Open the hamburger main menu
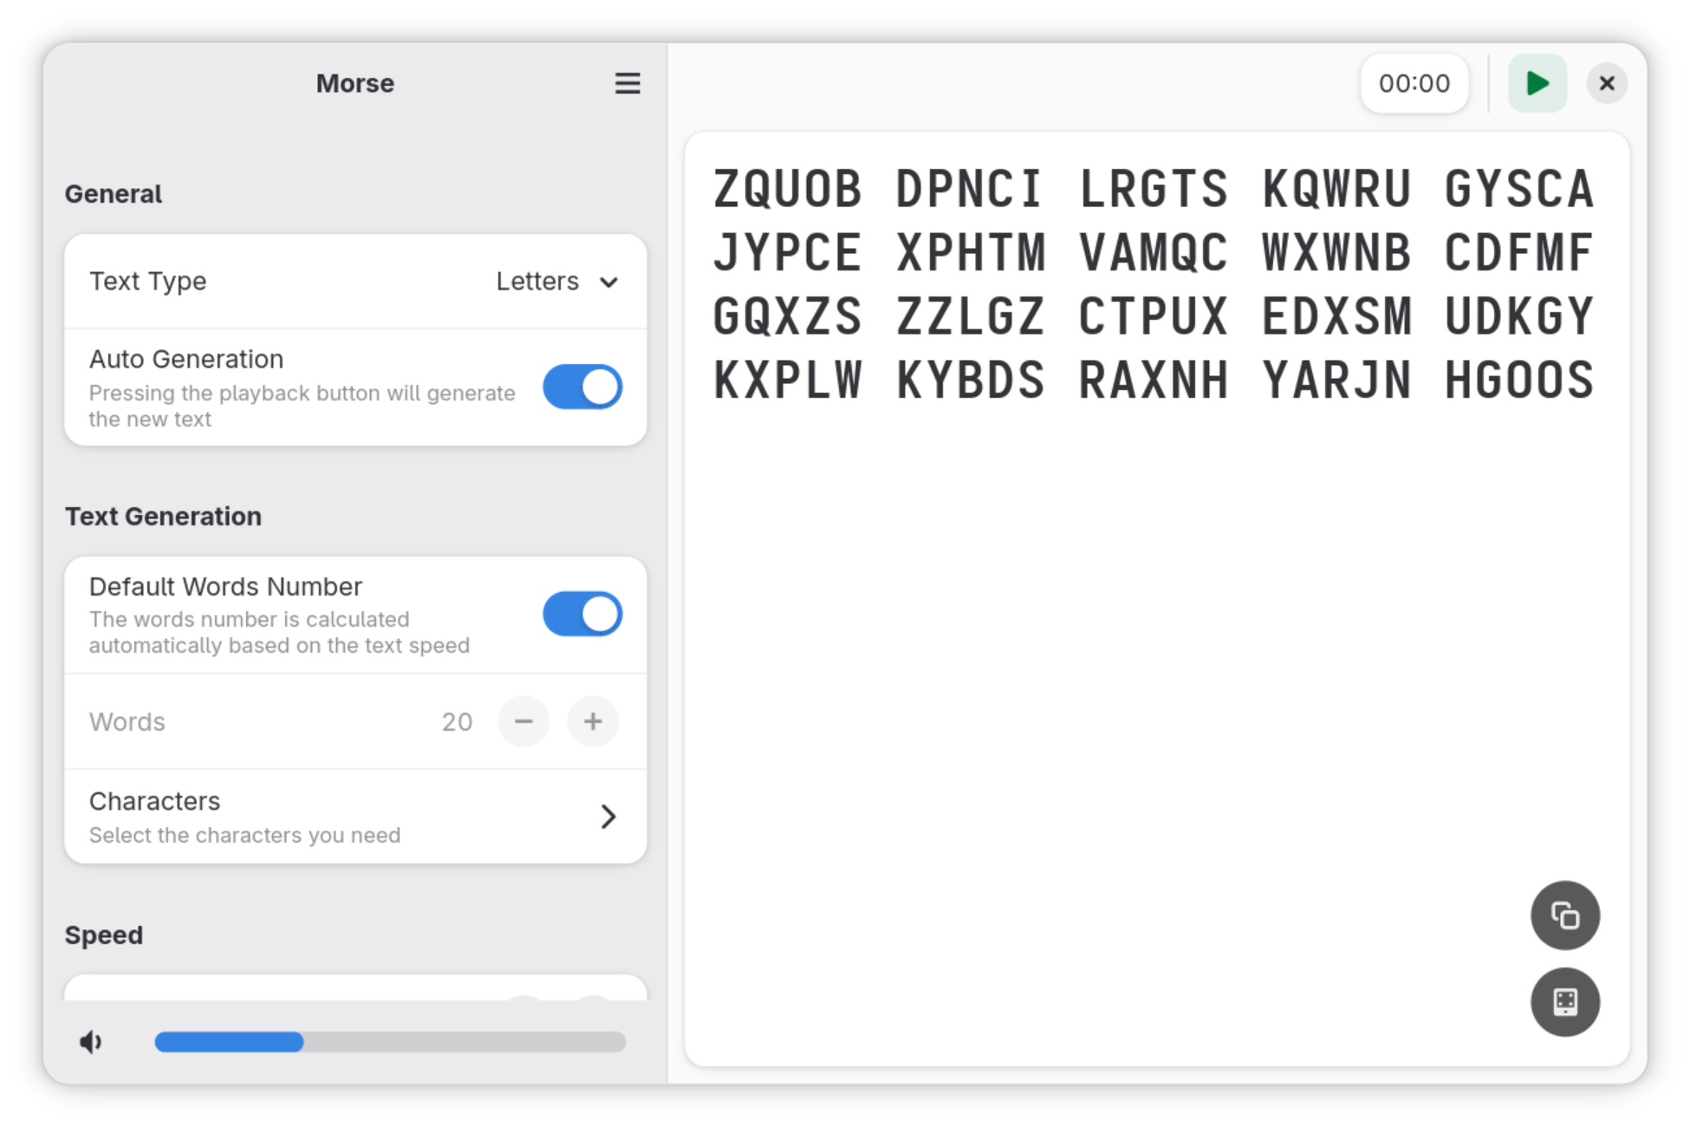The width and height of the screenshot is (1690, 1127). pyautogui.click(x=627, y=83)
